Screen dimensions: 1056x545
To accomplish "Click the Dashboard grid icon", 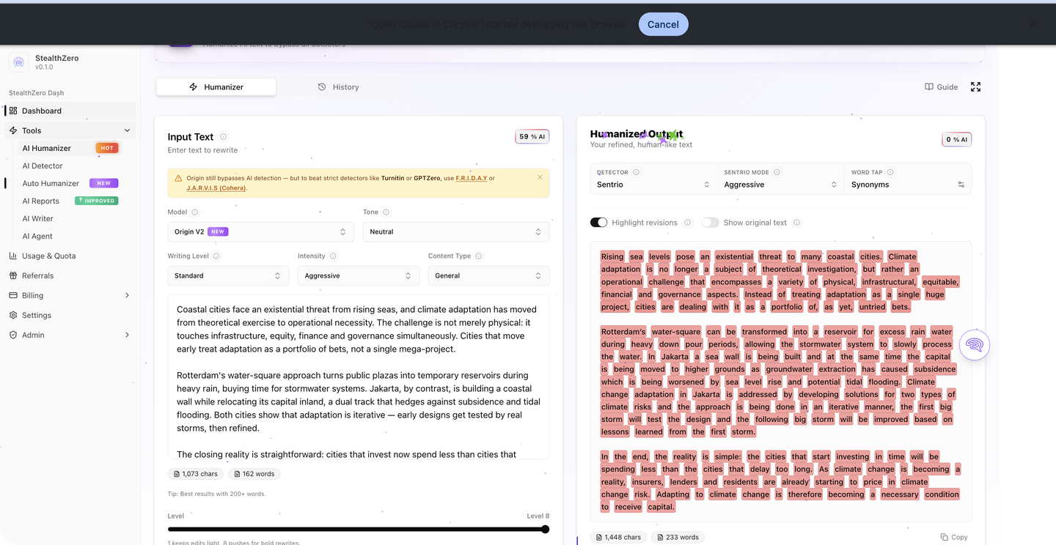I will coord(13,111).
